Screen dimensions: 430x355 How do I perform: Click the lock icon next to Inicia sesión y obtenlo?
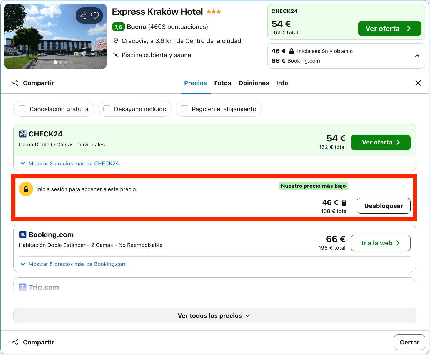pyautogui.click(x=291, y=51)
